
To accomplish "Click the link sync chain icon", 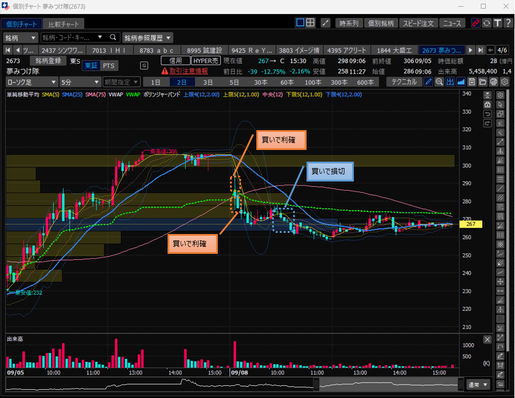I will [x=476, y=23].
